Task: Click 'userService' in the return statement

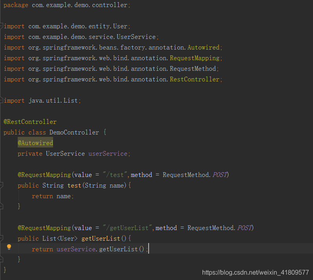Action: tap(76, 249)
